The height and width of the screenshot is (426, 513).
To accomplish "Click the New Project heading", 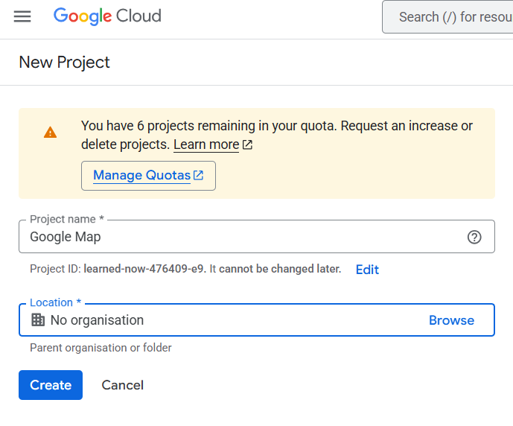I will [65, 62].
